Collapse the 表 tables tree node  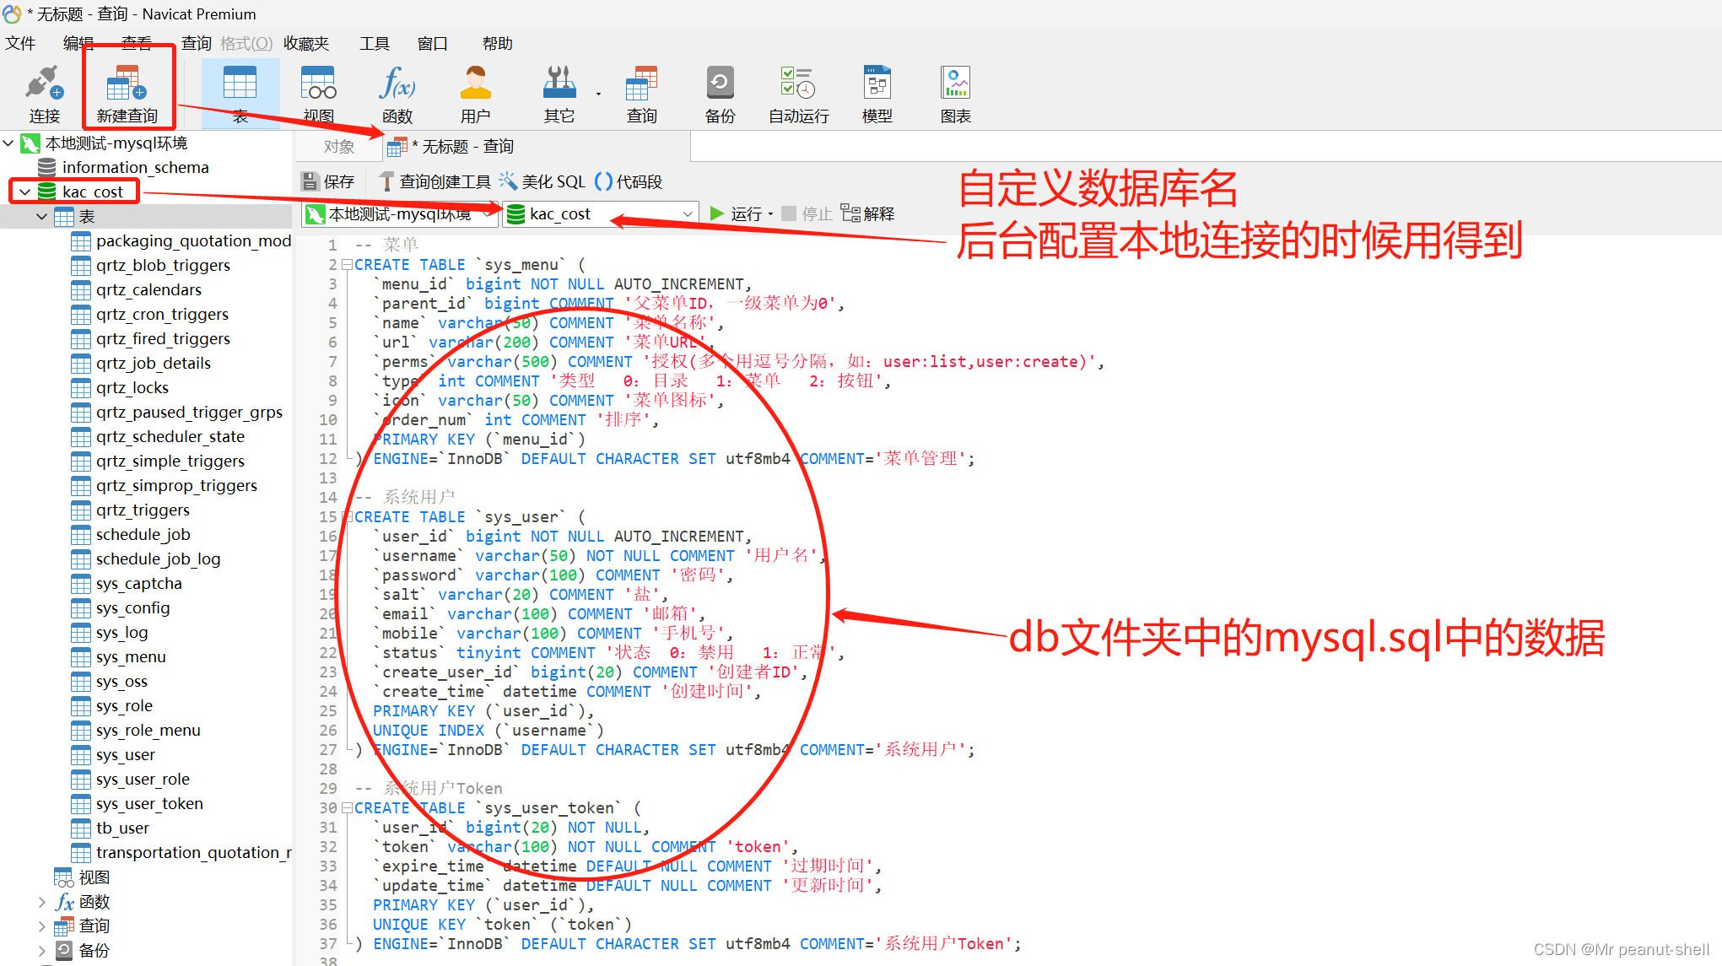41,217
